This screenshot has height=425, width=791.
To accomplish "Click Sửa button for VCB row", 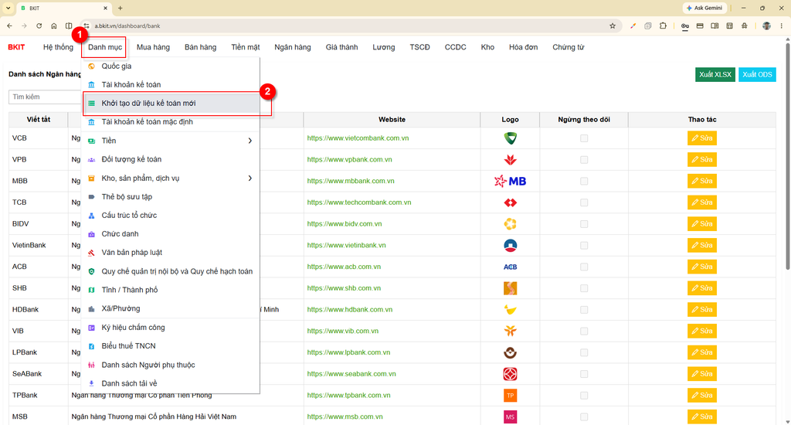I will (x=701, y=138).
